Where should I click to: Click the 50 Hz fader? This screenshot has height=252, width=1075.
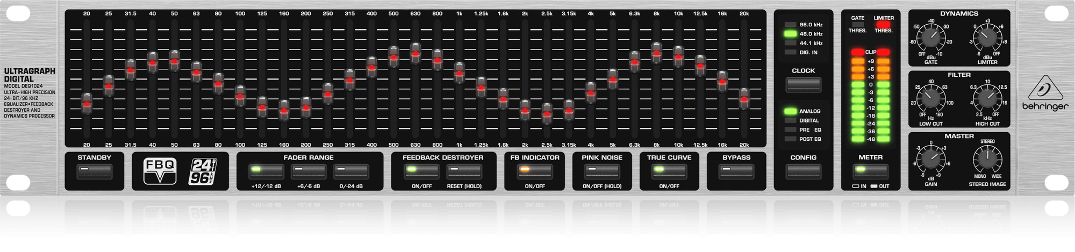click(174, 61)
